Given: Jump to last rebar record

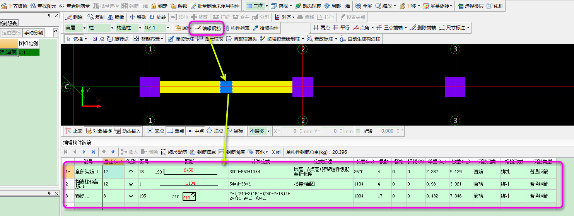Looking at the screenshot, I should pos(93,152).
